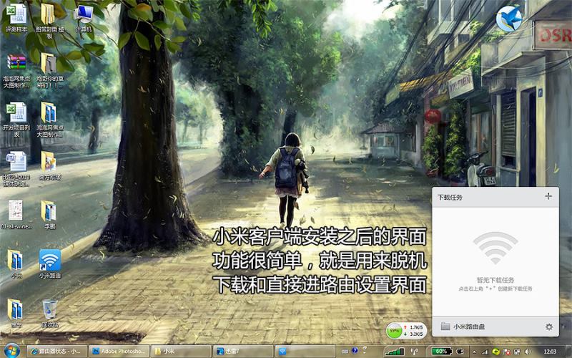Open the settings gear in download panel
Image resolution: width=572 pixels, height=358 pixels.
pos(548,327)
